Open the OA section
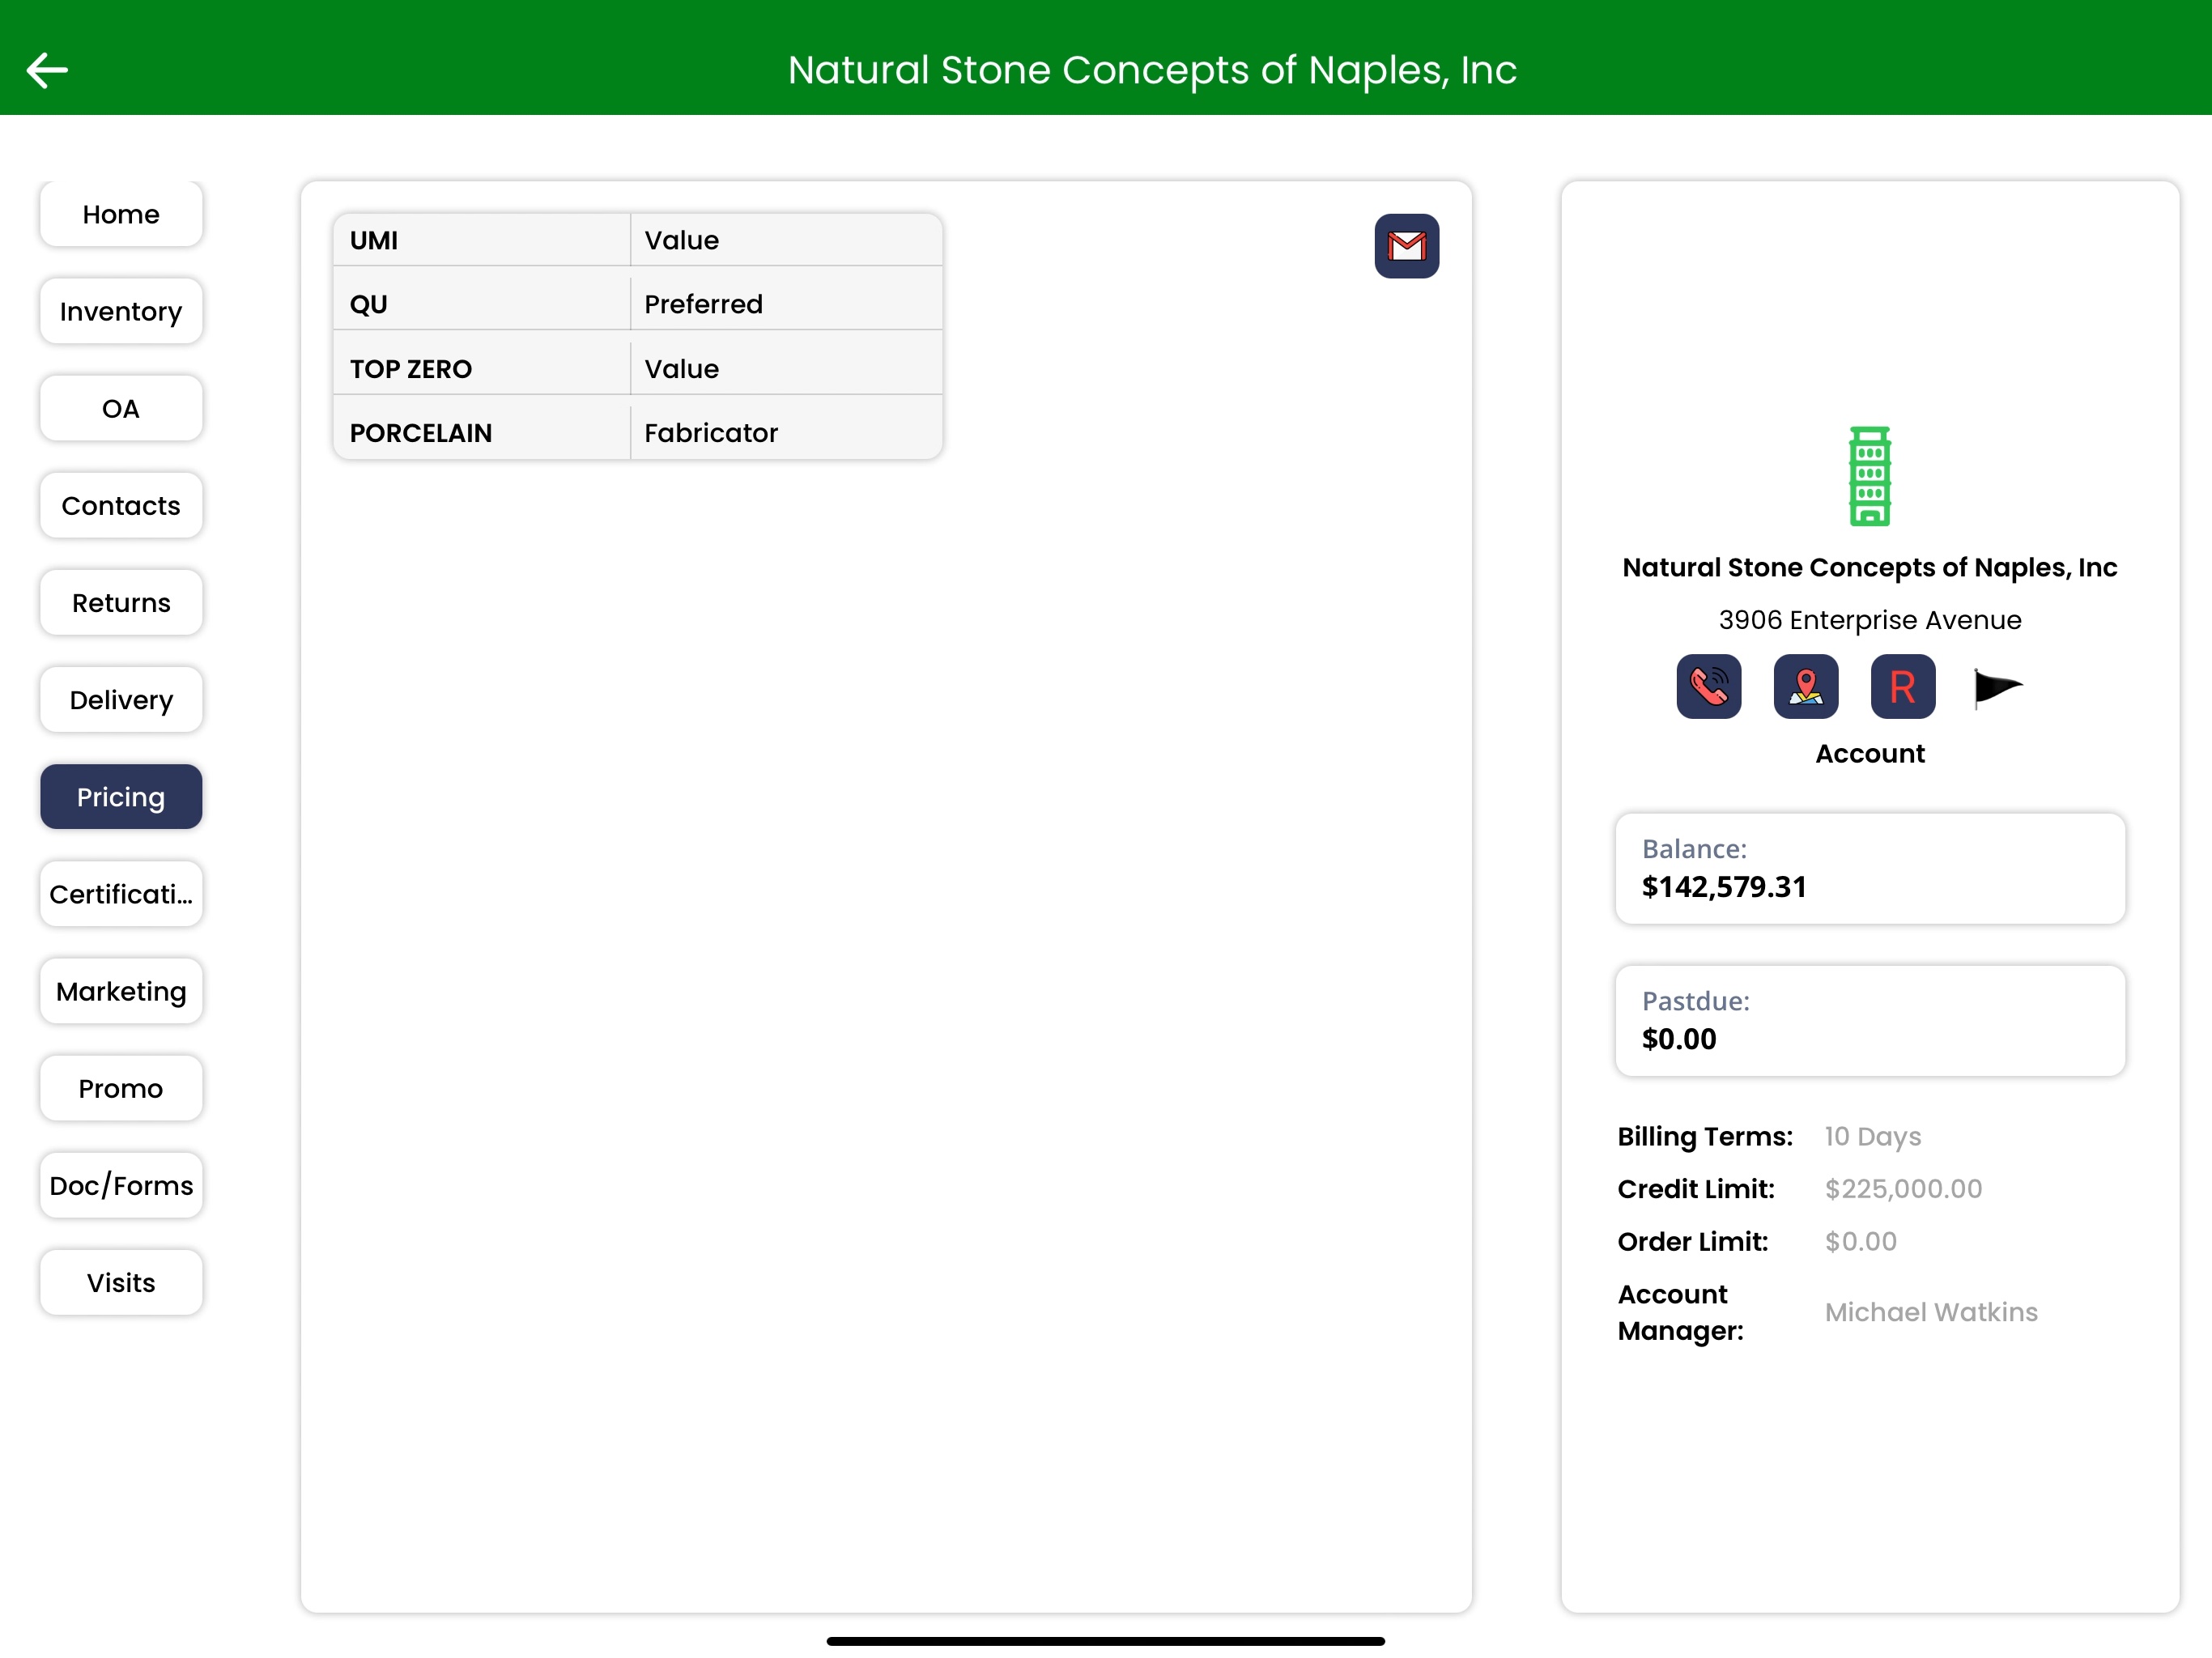This screenshot has height=1658, width=2212. coord(121,408)
